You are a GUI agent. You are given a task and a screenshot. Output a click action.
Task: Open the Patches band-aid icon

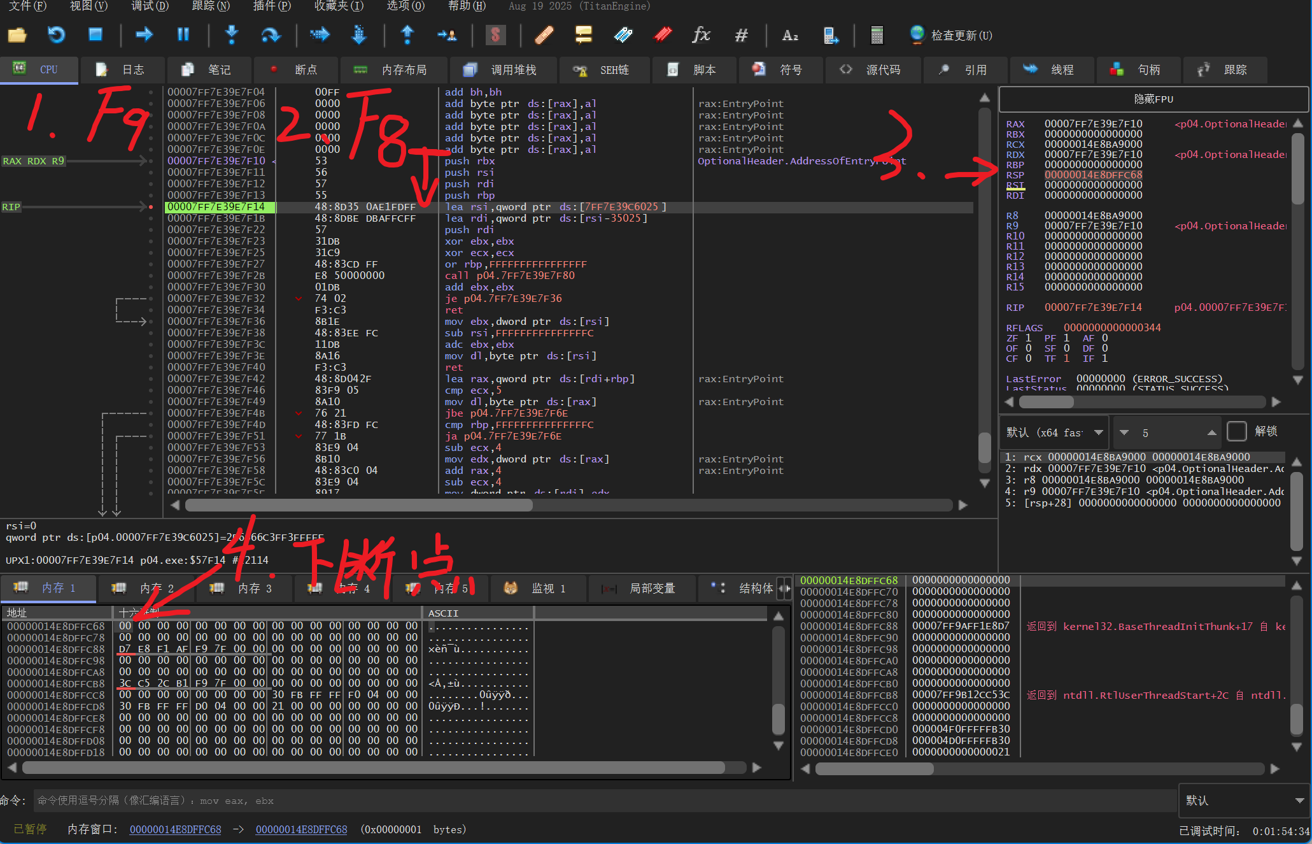(x=544, y=35)
